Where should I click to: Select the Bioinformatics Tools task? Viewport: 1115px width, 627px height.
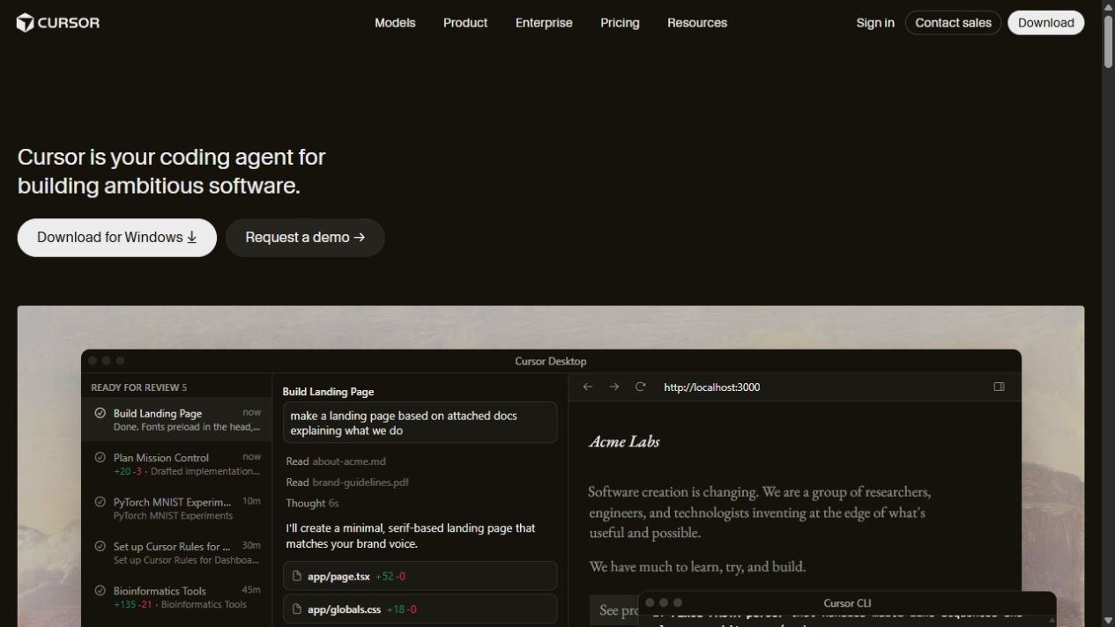(x=176, y=597)
